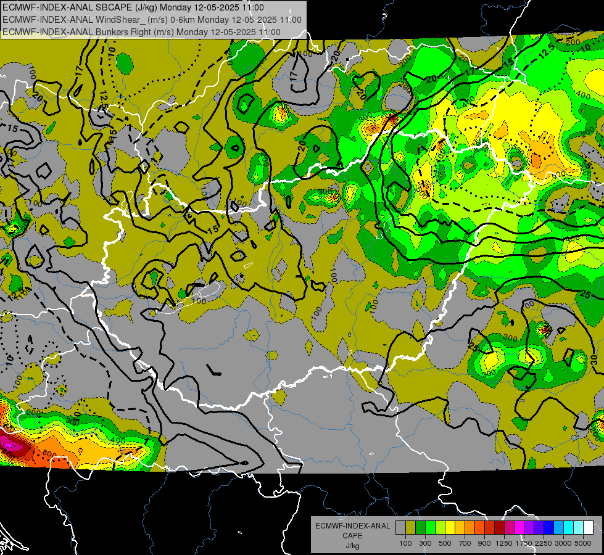Click the 2250 tick label in legend
604x555 pixels.
(x=544, y=543)
